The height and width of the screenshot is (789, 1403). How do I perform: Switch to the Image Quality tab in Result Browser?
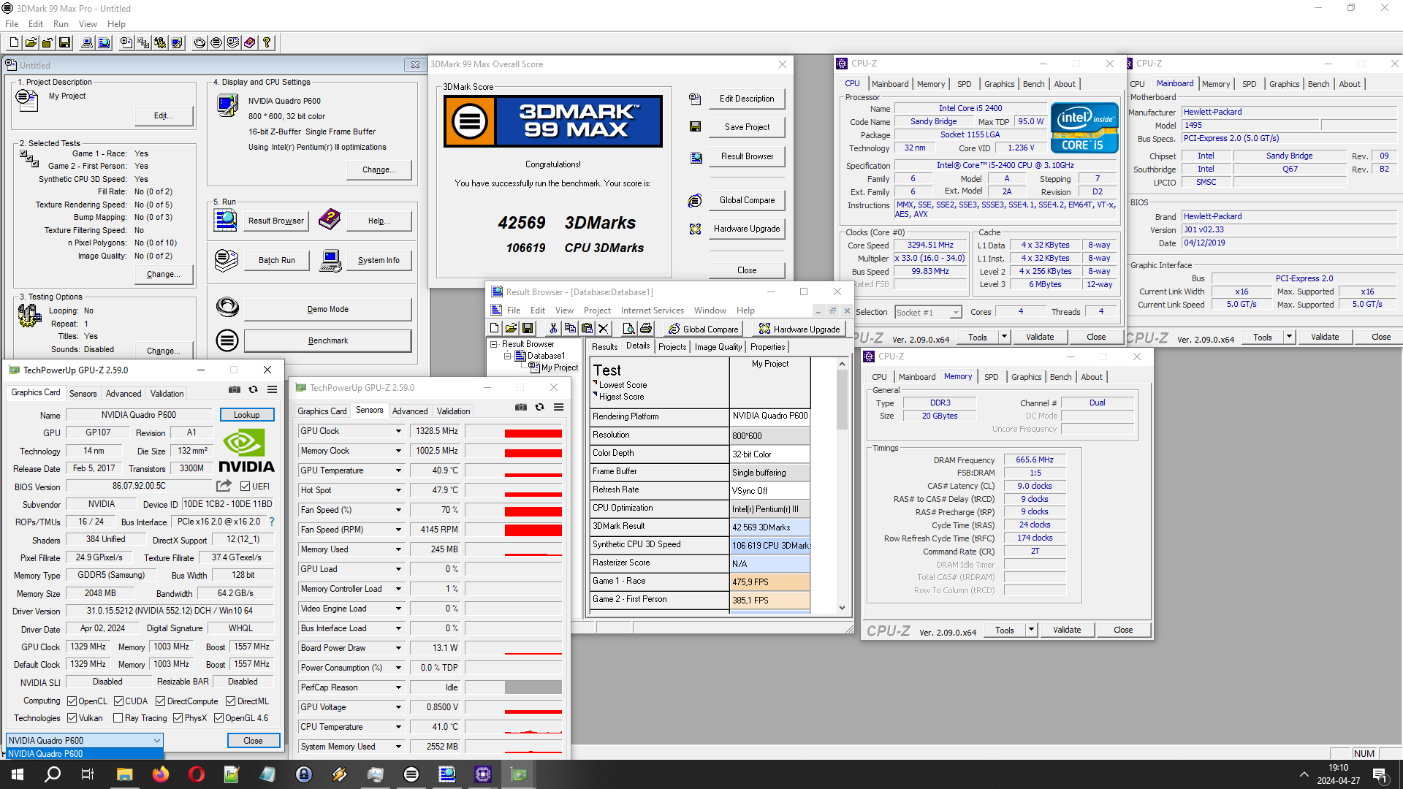pos(718,347)
